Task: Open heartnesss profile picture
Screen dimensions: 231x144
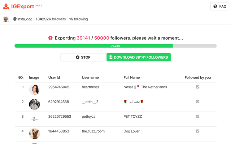Action: click(34, 89)
